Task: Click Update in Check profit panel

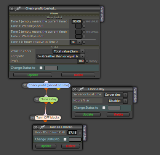Action: click(33, 75)
